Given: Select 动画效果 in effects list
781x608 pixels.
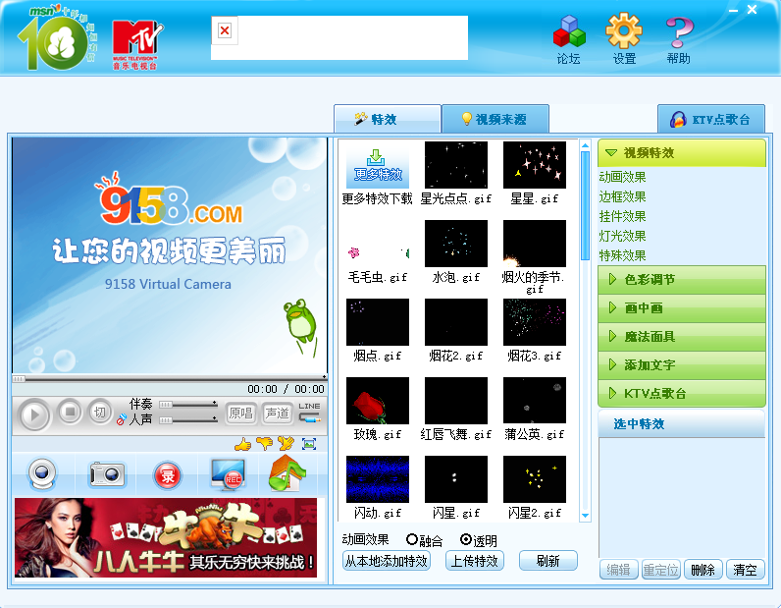Looking at the screenshot, I should point(622,177).
